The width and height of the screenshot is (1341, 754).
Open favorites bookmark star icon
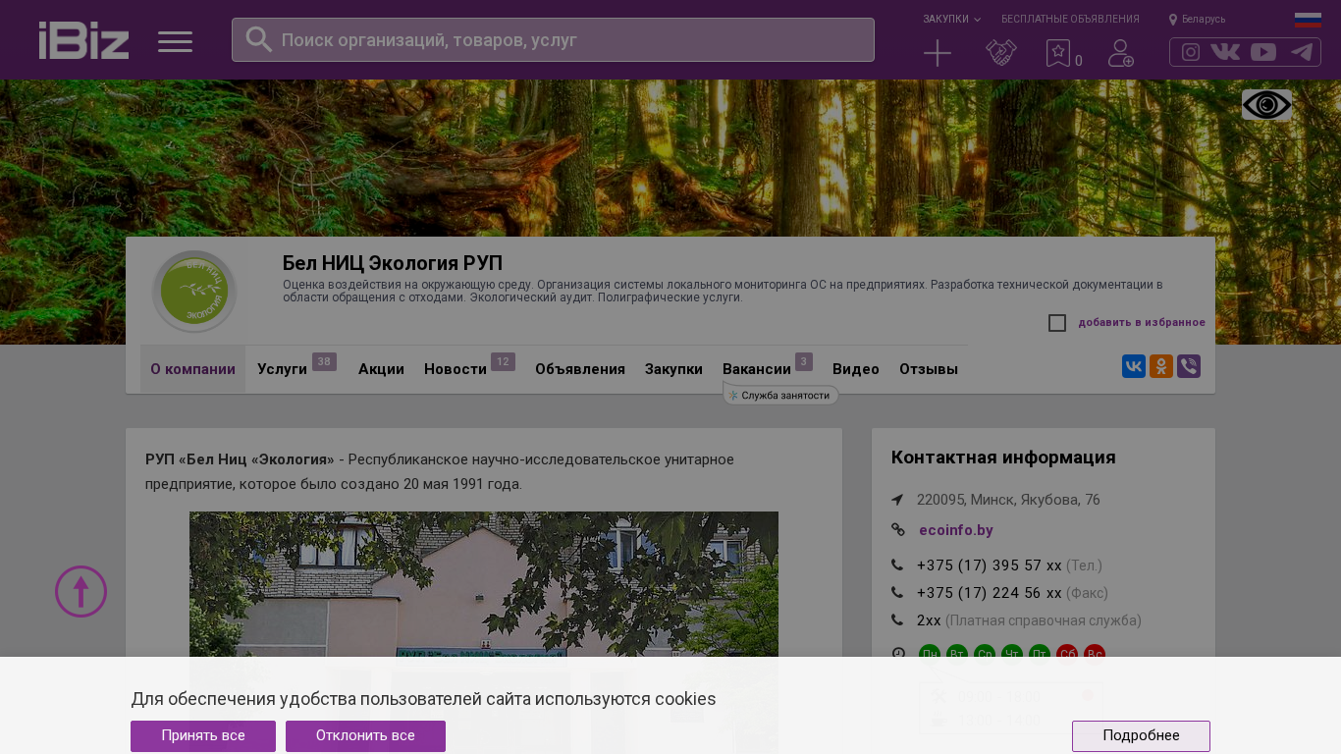click(x=1058, y=53)
